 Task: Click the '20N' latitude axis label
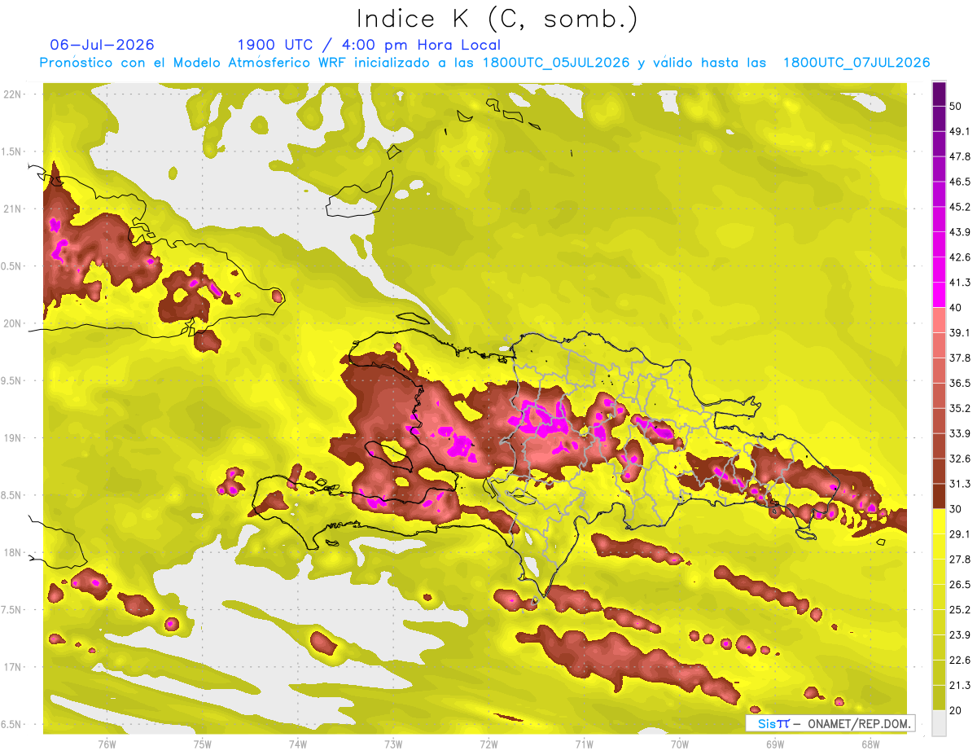pos(13,323)
